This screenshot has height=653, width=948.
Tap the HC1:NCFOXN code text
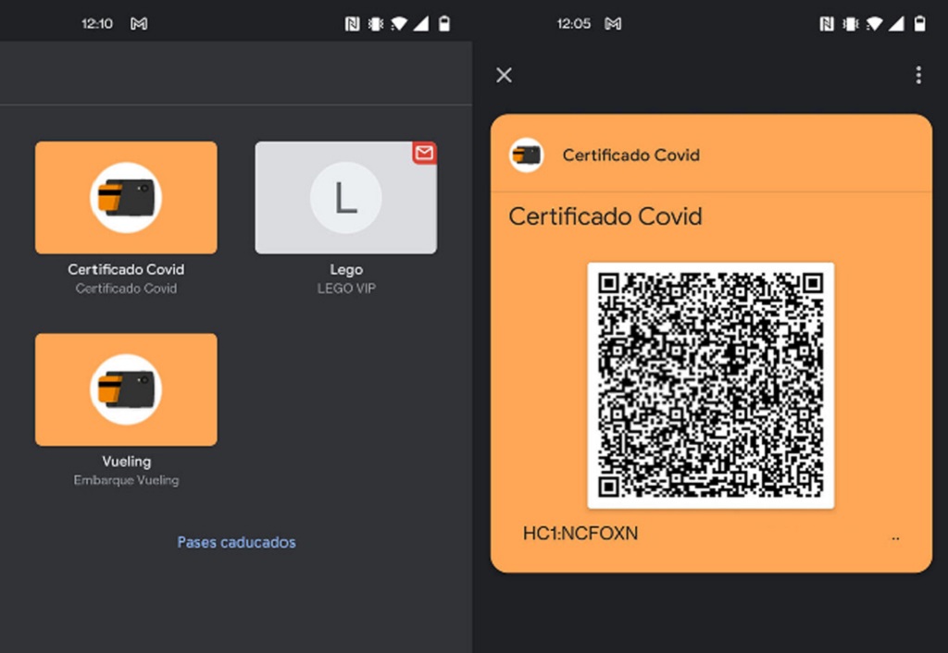coord(580,534)
